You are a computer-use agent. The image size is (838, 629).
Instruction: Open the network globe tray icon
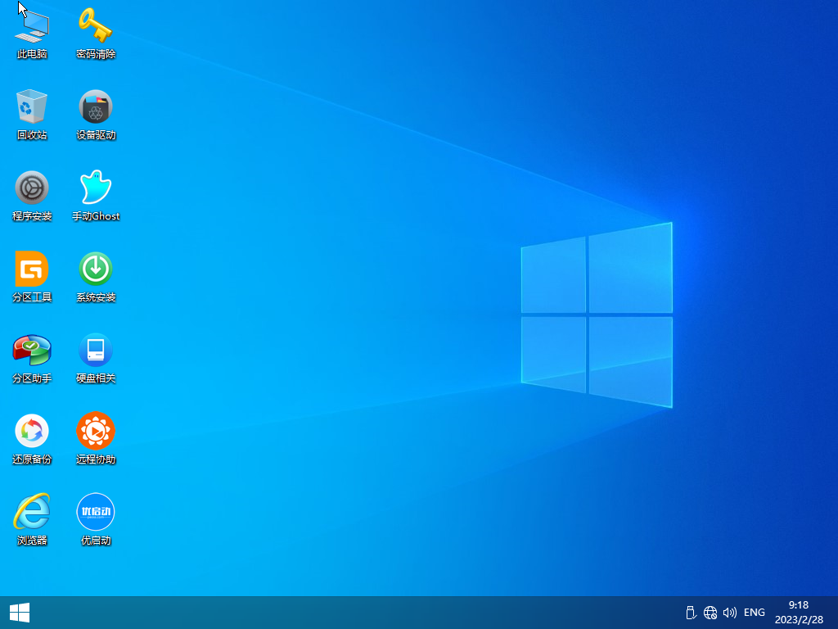click(x=710, y=613)
